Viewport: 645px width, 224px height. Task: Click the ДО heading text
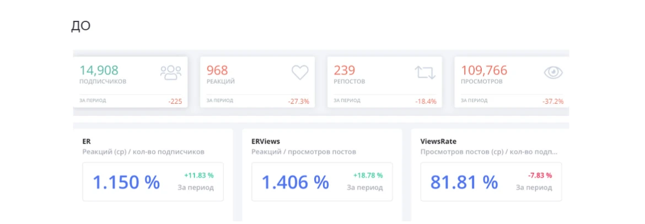[80, 26]
